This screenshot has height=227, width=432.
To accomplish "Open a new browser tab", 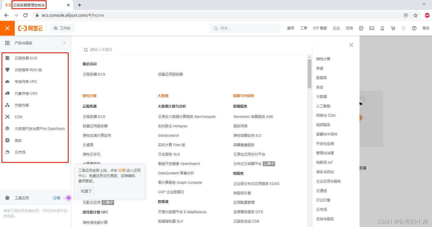I will click(80, 5).
